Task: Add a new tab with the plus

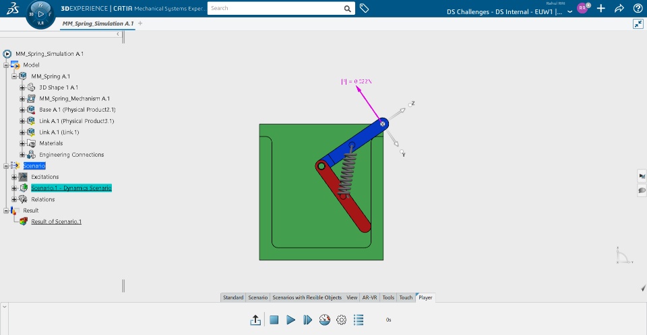Action: pos(140,24)
